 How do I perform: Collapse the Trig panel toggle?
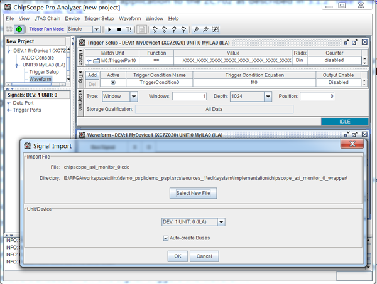pyautogui.click(x=80, y=73)
